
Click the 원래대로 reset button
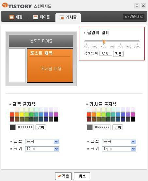point(134,17)
